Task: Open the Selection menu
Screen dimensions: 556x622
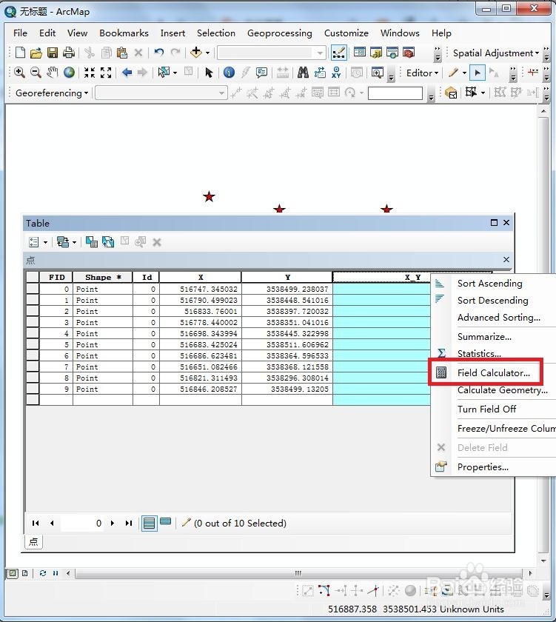Action: click(x=216, y=33)
